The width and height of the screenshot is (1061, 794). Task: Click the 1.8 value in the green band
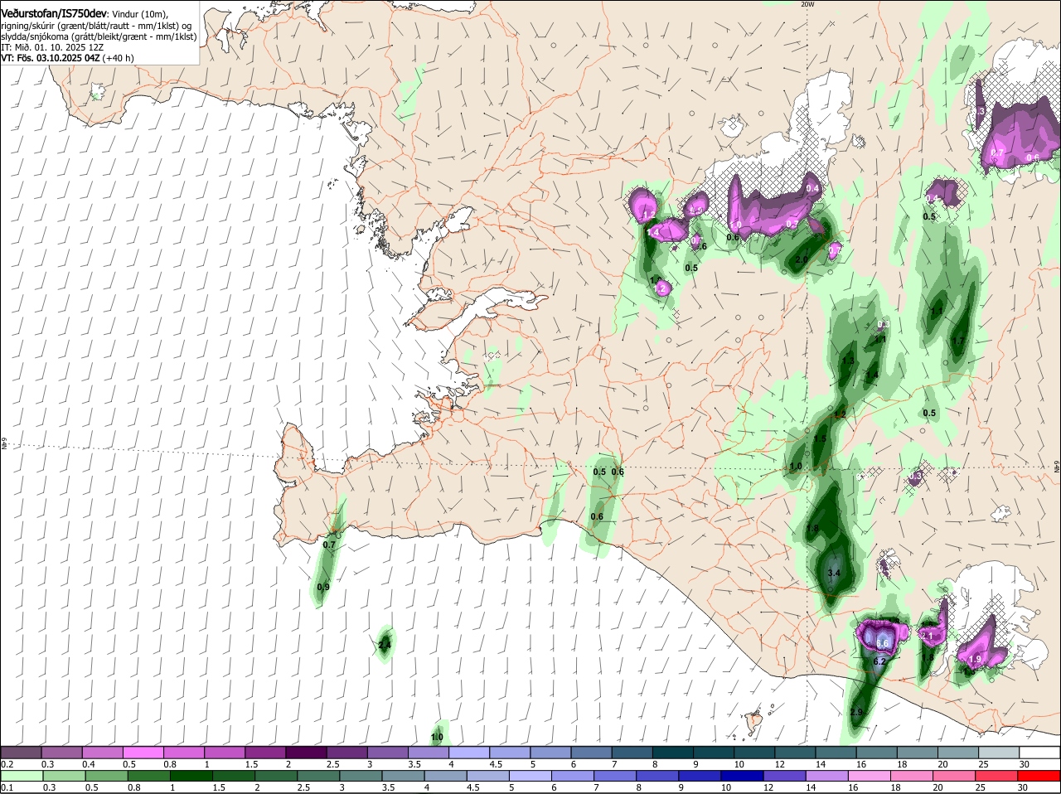tap(812, 529)
